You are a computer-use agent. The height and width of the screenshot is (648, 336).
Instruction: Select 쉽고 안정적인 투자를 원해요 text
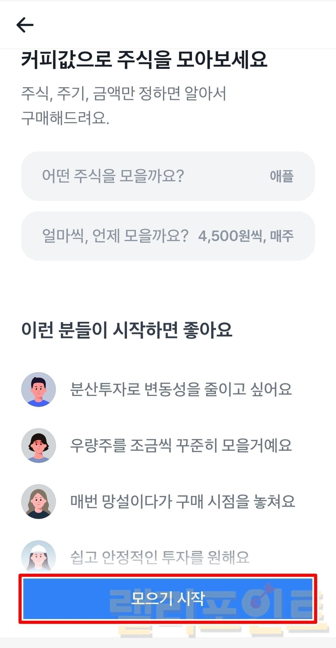[x=160, y=557]
